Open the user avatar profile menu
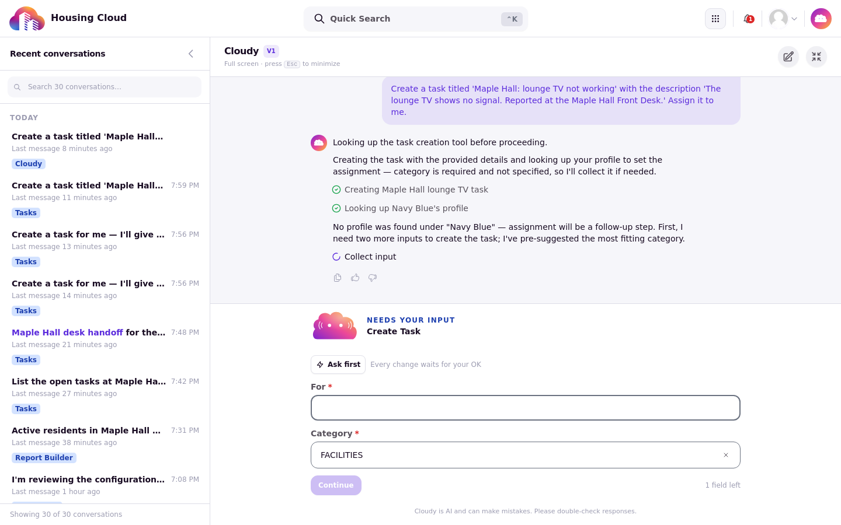The height and width of the screenshot is (525, 841). (783, 19)
